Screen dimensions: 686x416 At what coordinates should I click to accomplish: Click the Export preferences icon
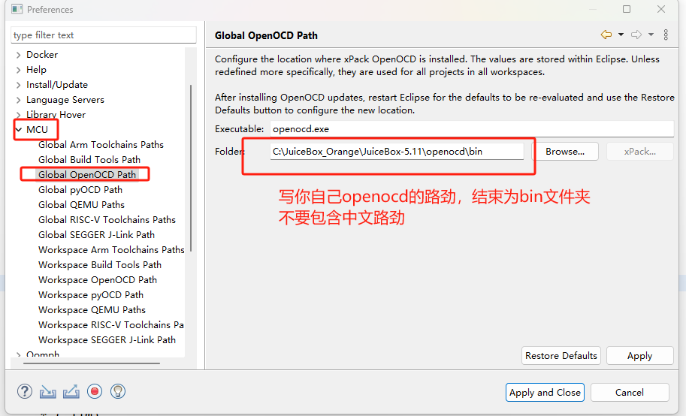(71, 391)
